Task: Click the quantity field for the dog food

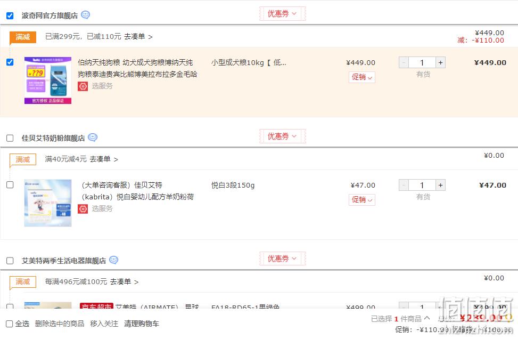Action: tap(422, 62)
